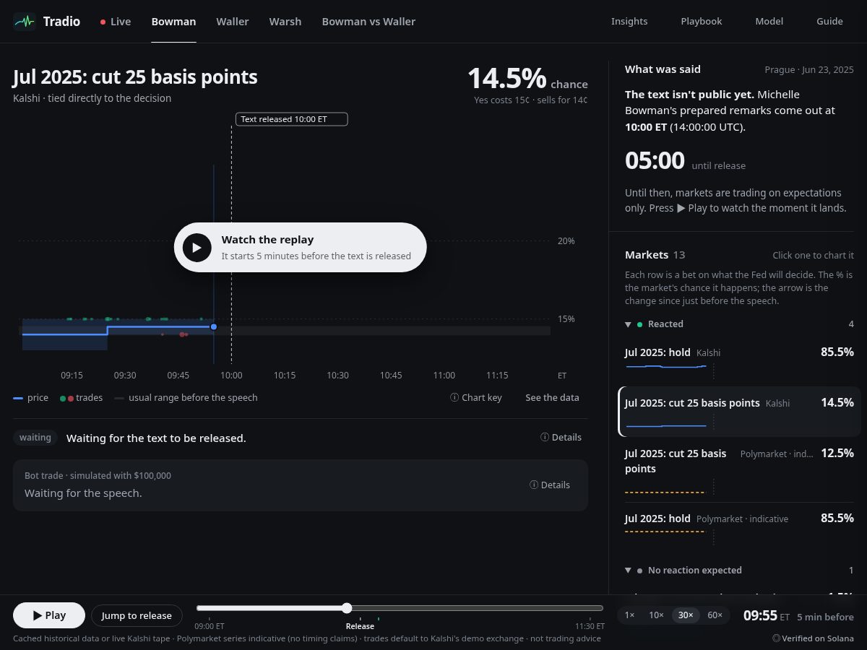Click the usual range before the speech legend
867x650 pixels.
tap(186, 397)
